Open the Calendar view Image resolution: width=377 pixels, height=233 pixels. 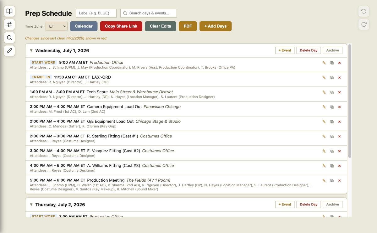pyautogui.click(x=84, y=26)
